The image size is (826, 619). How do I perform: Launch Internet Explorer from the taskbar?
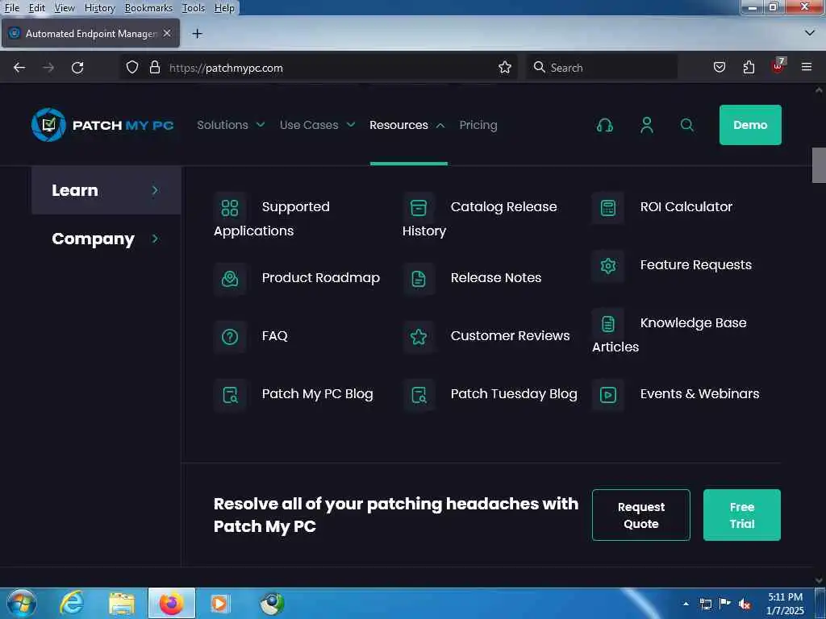(x=71, y=603)
